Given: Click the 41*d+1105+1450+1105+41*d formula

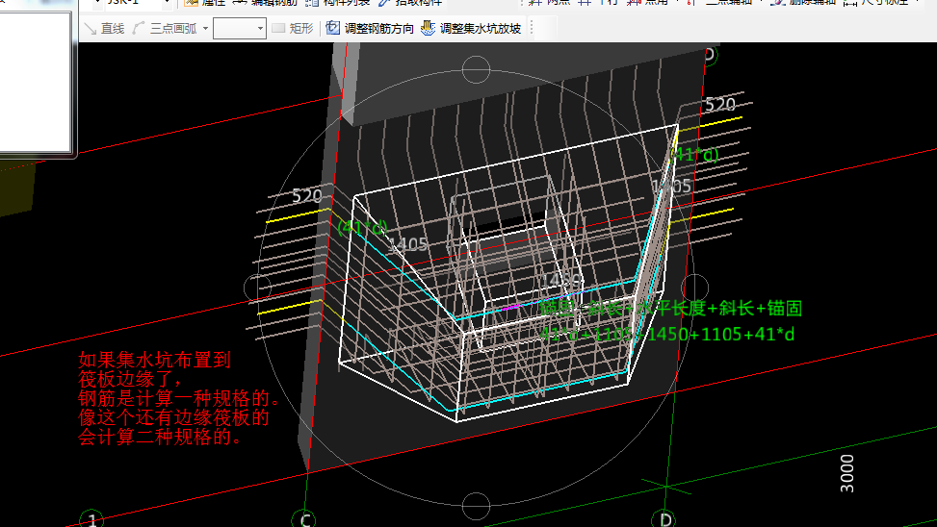Looking at the screenshot, I should tap(666, 335).
